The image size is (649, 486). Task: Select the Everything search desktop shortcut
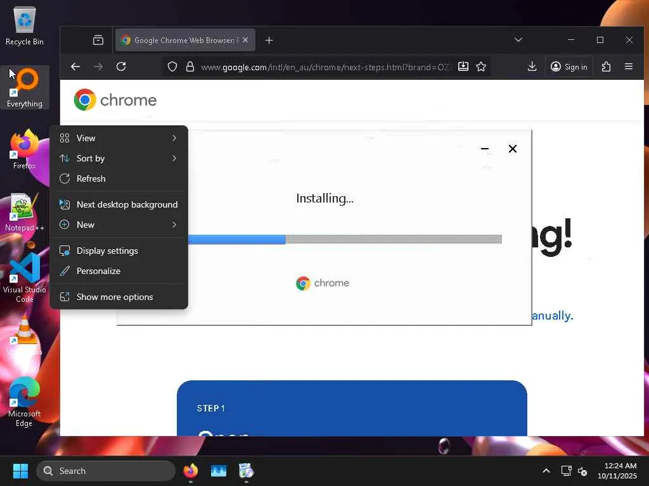point(25,87)
